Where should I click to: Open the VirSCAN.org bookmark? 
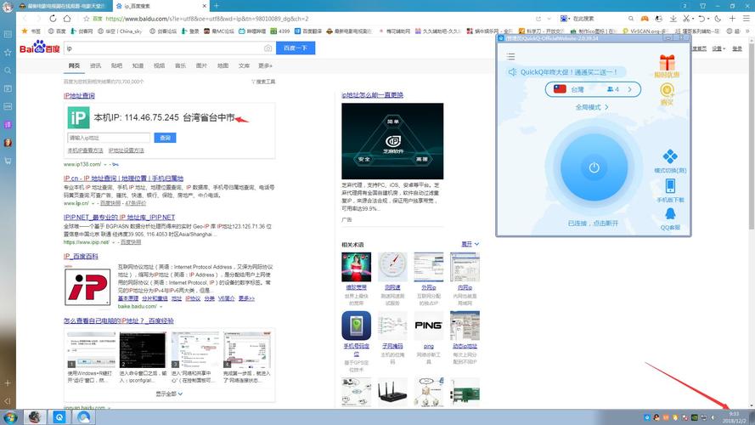[x=646, y=31]
